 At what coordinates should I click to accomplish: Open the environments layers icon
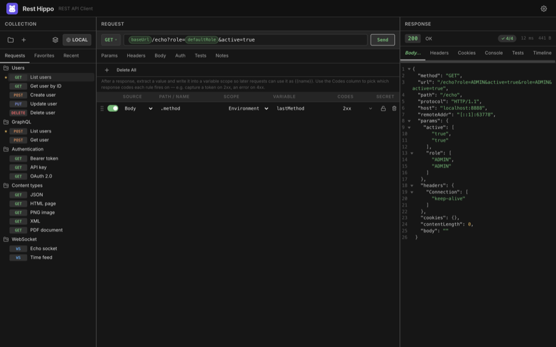(x=56, y=40)
